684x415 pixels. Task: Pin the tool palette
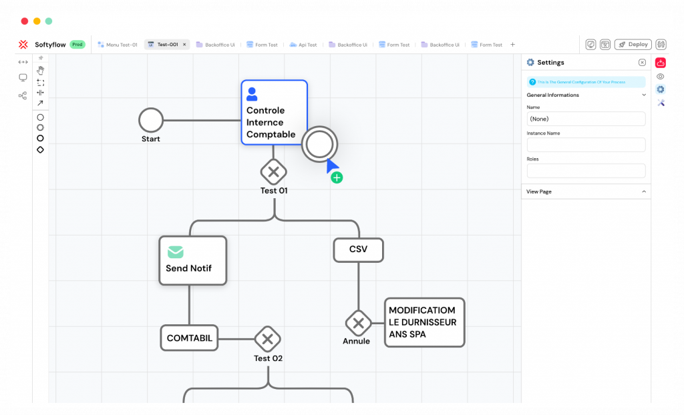[x=41, y=58]
